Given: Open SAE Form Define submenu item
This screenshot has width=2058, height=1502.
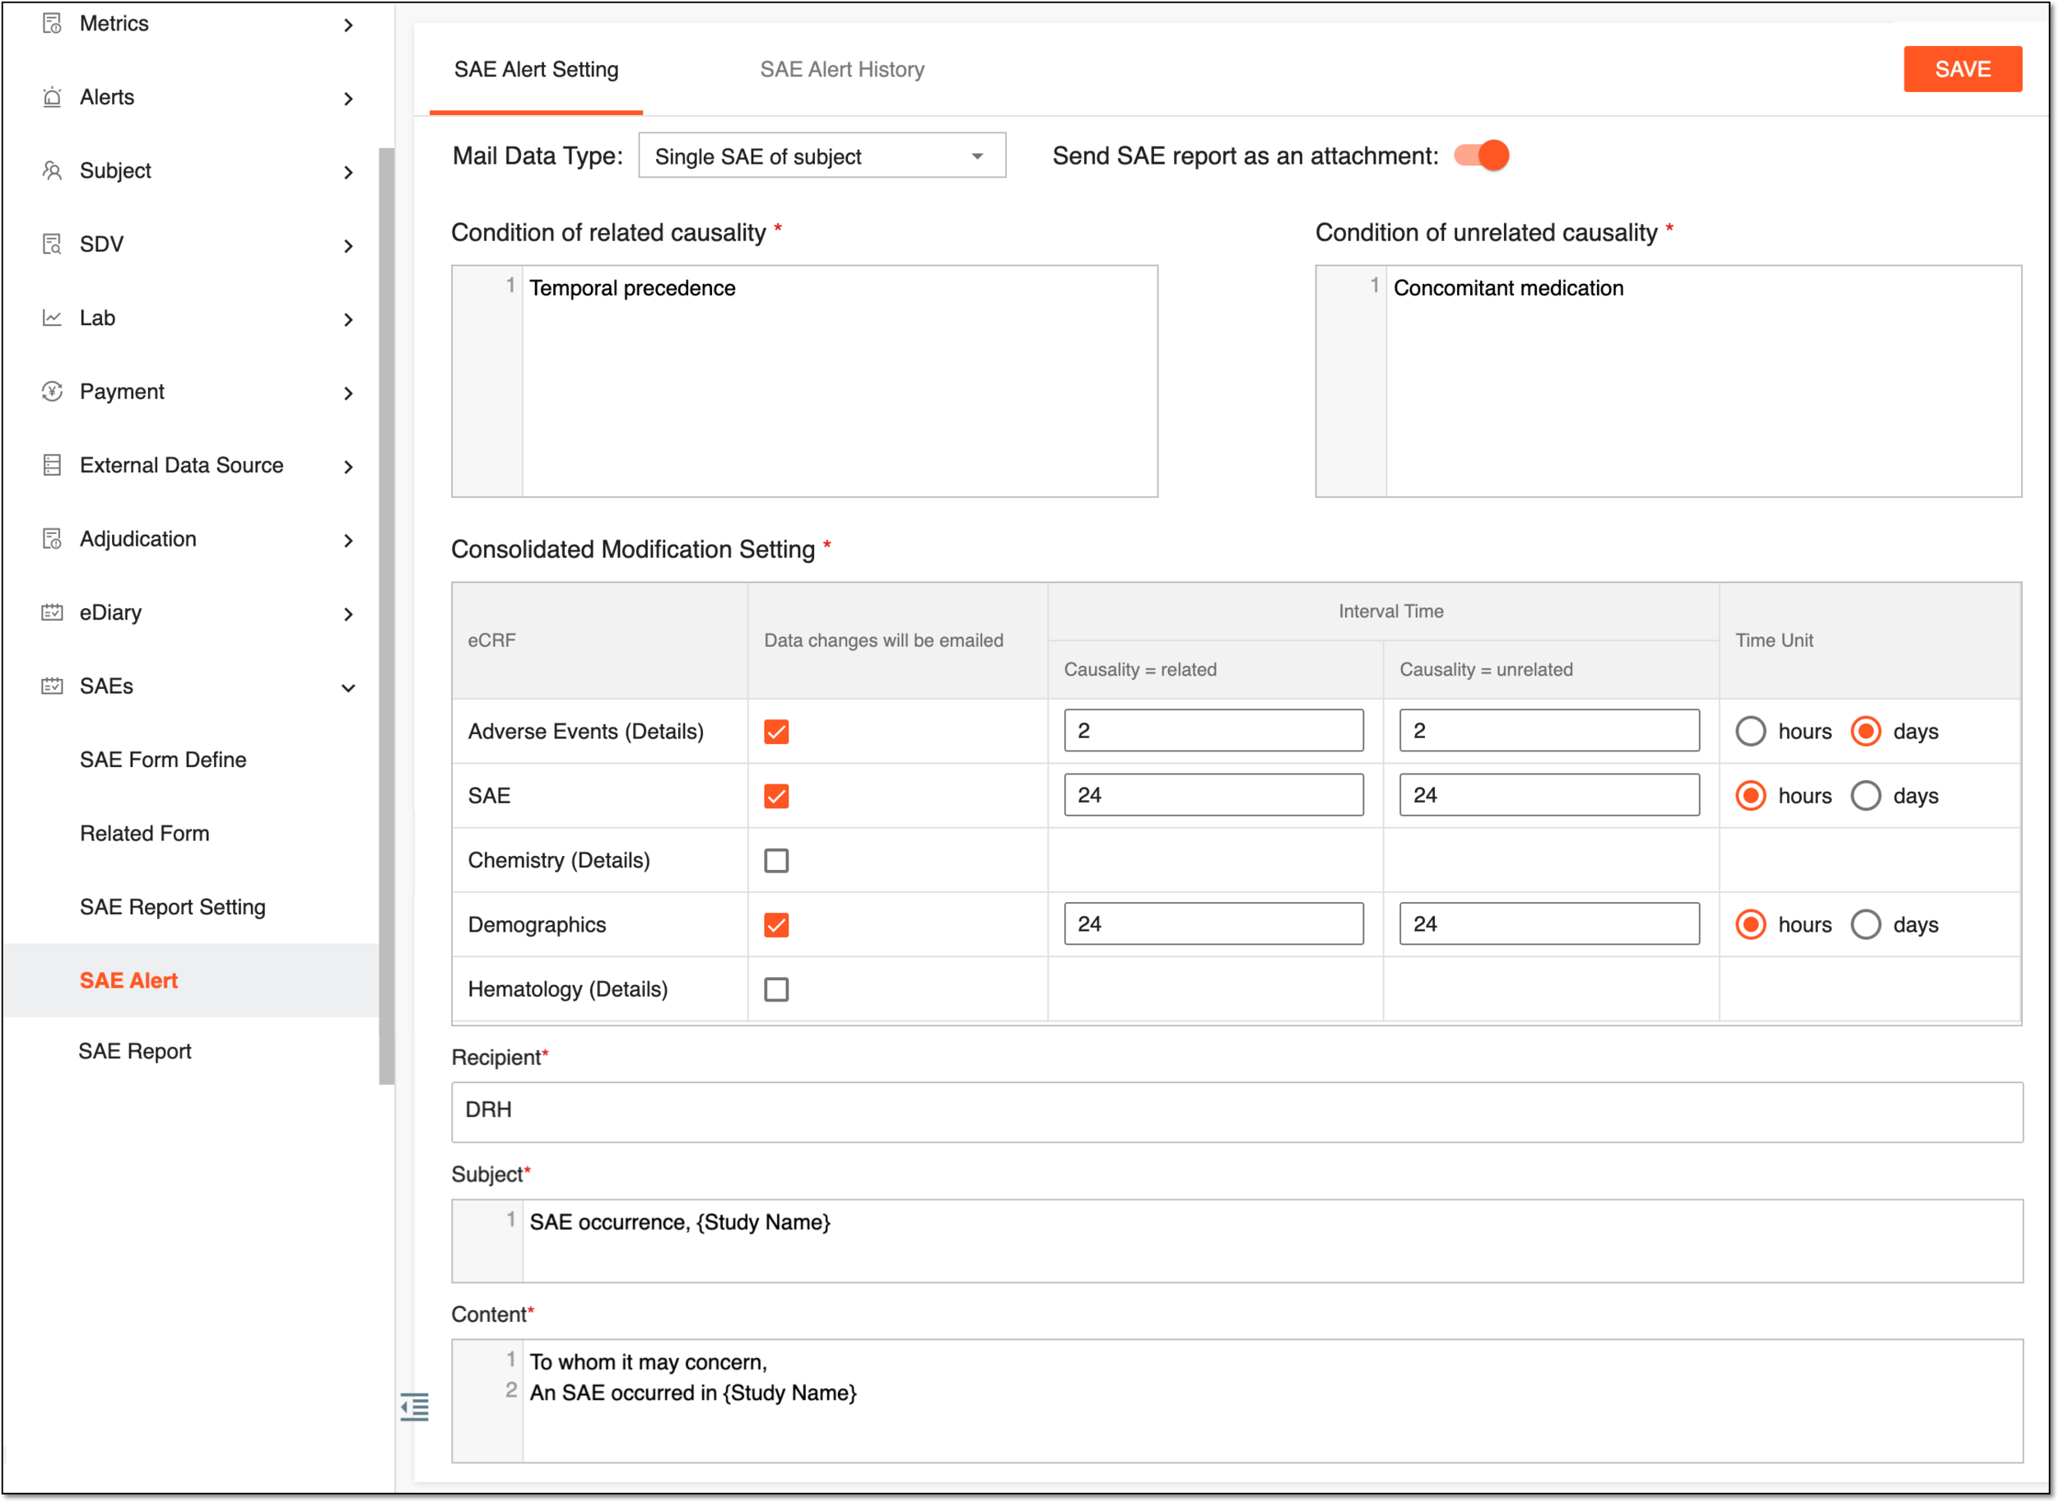Looking at the screenshot, I should tap(163, 760).
